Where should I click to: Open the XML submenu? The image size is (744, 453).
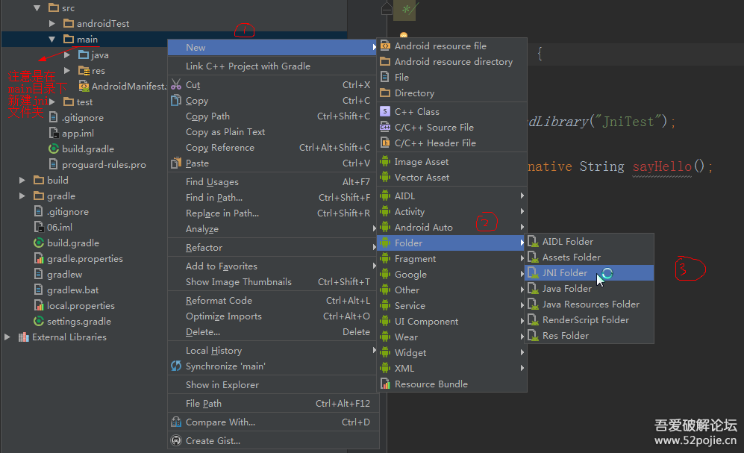(451, 368)
